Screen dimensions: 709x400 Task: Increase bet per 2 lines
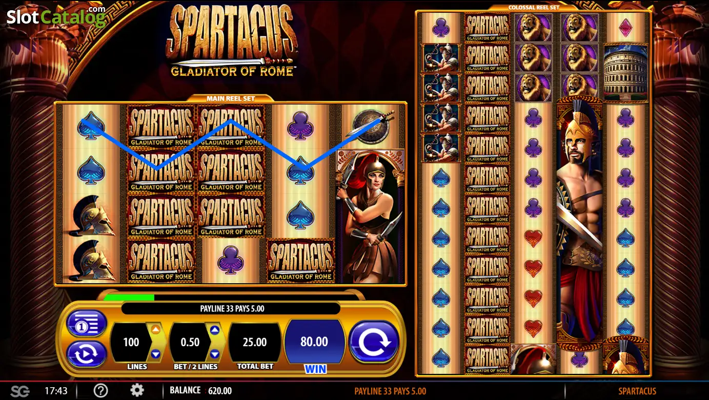tap(215, 330)
